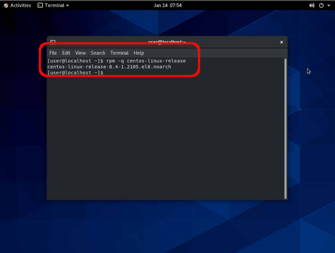Screen dimensions: 335x253
Task: Click the Activities button
Action: 17,5
